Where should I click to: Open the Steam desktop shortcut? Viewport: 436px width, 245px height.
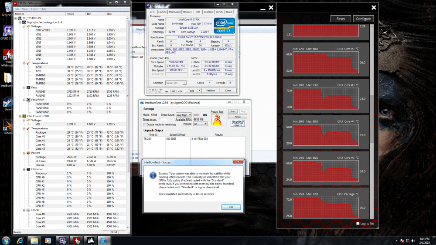coord(7,104)
